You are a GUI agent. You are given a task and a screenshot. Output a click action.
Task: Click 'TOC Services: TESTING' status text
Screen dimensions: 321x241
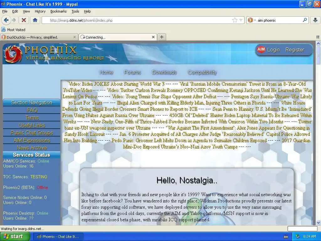[x=25, y=177]
